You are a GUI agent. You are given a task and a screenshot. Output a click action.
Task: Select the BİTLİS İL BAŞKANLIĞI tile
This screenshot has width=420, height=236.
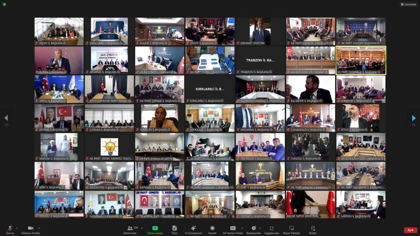pos(361,118)
